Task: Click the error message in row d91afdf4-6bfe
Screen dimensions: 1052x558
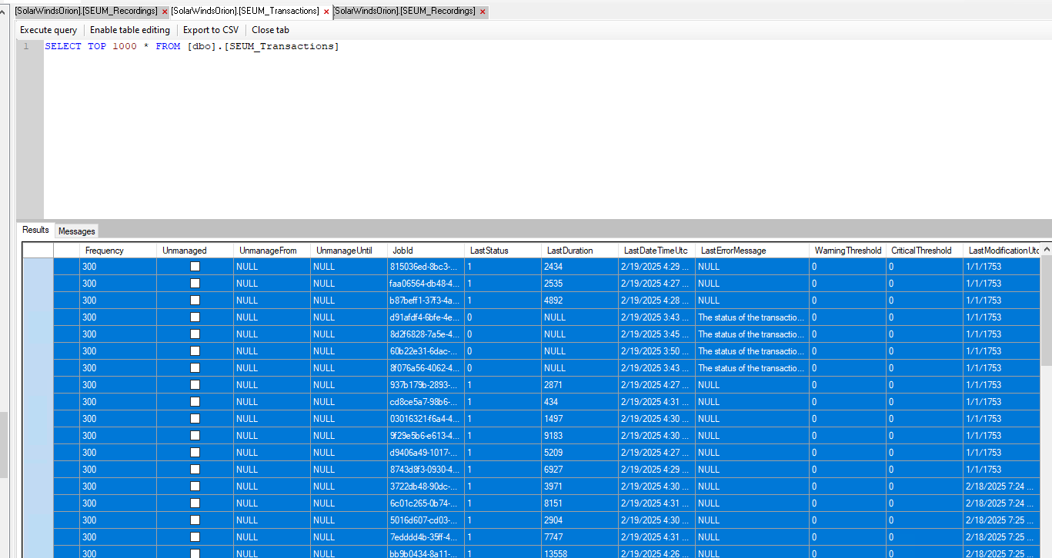Action: (x=752, y=317)
